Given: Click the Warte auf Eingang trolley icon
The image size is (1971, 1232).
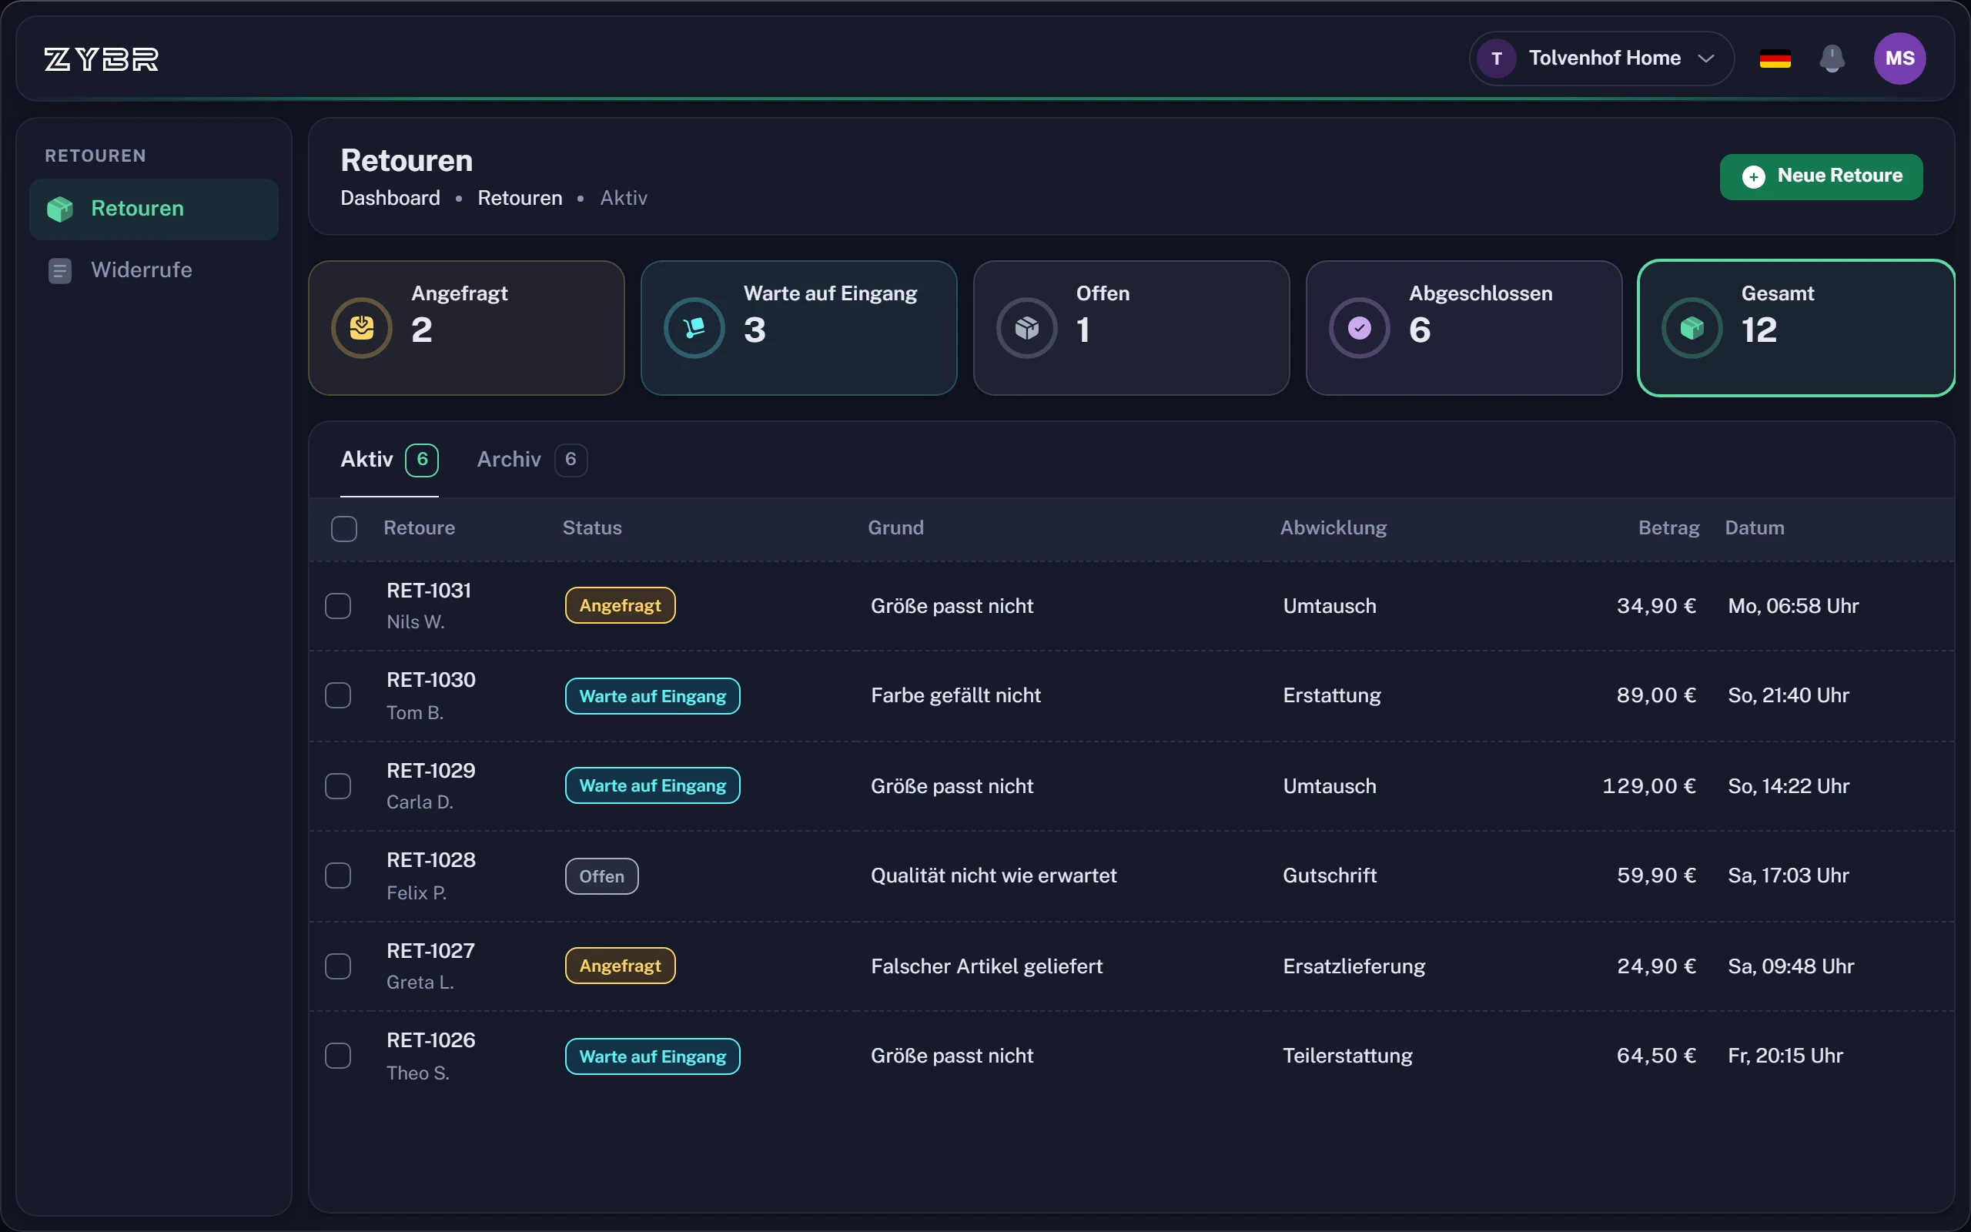Looking at the screenshot, I should coord(694,327).
